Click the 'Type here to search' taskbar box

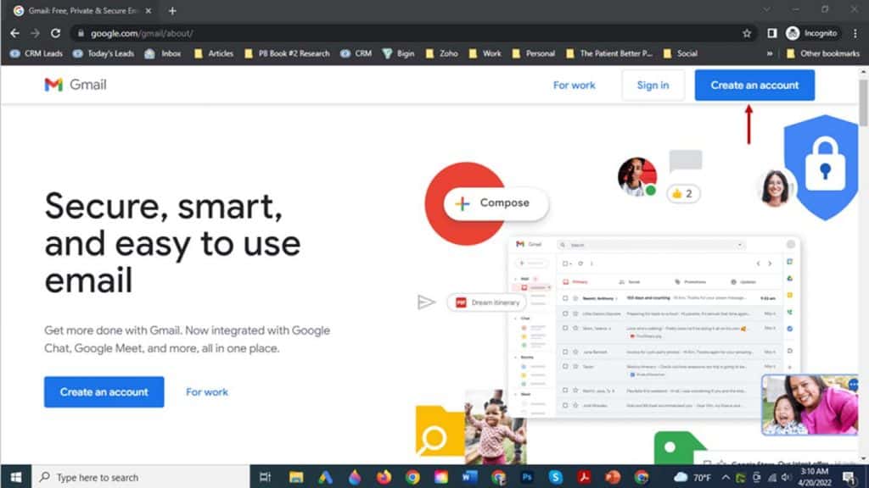click(141, 477)
